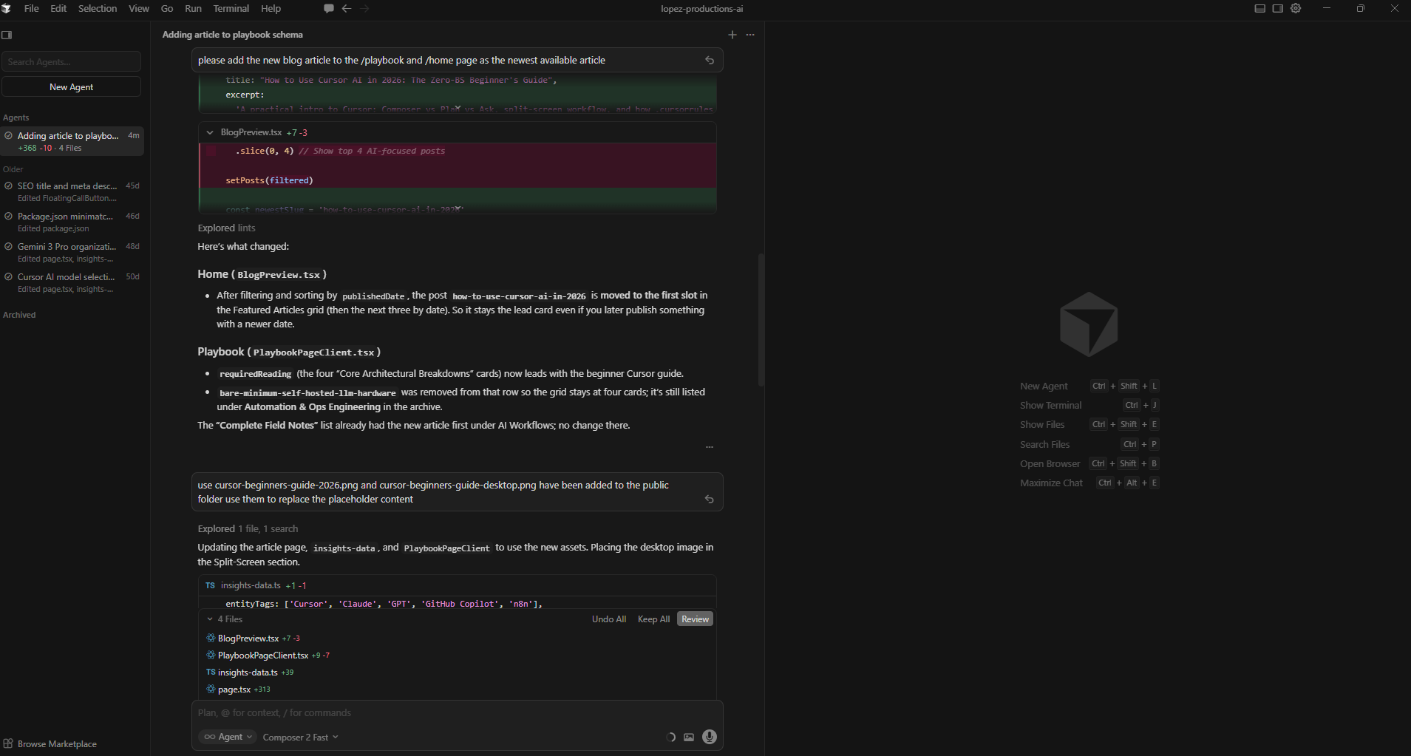Click the voice input microphone icon
This screenshot has height=756, width=1411.
coord(710,737)
